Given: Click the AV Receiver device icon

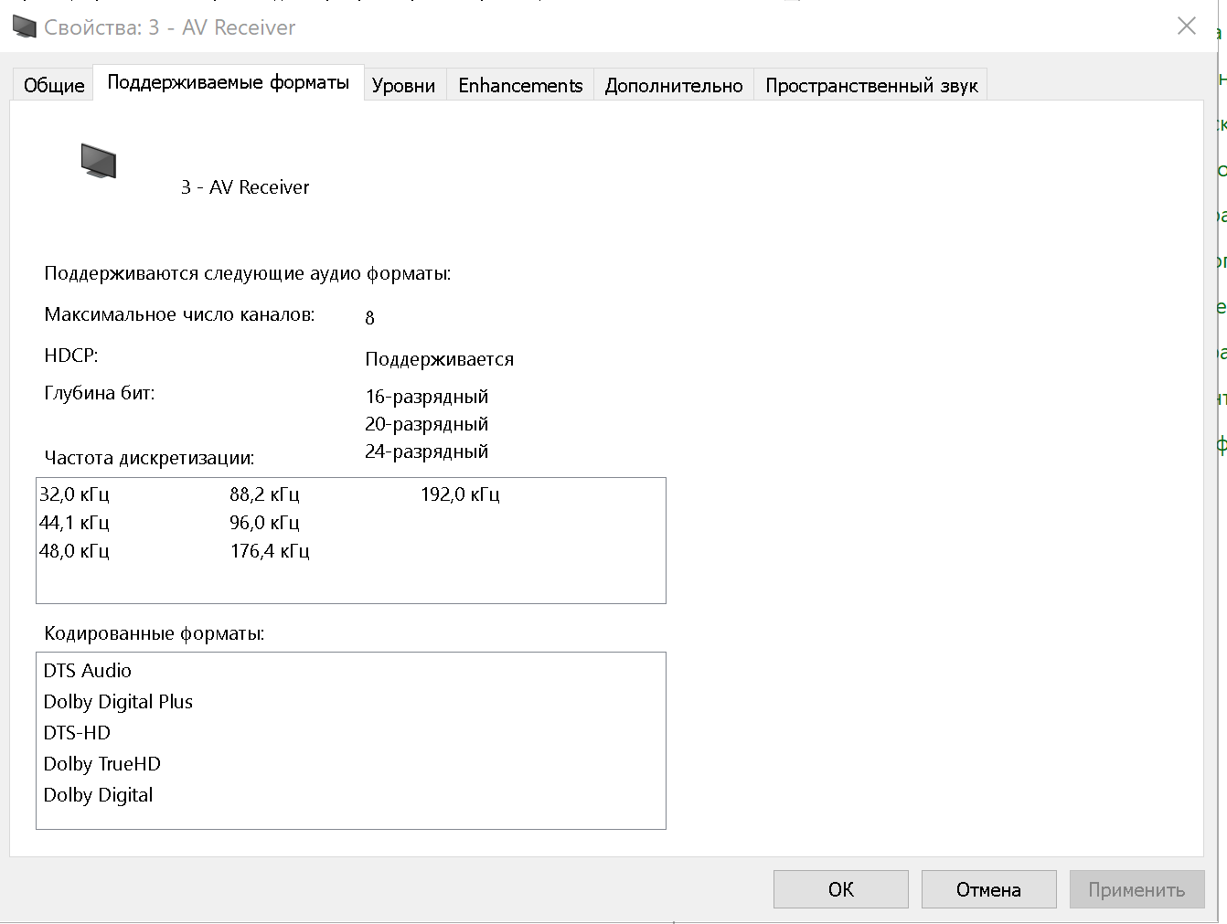Looking at the screenshot, I should tap(98, 161).
